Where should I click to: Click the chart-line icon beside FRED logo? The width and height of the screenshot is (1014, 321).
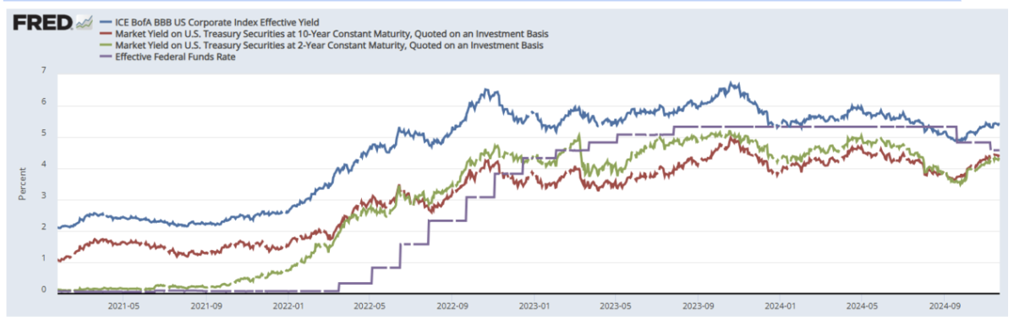point(84,23)
